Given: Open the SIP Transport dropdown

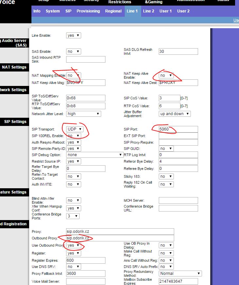Looking at the screenshot, I should point(75,129).
